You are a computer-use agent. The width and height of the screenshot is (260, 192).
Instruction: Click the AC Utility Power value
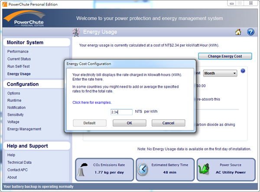231,172
